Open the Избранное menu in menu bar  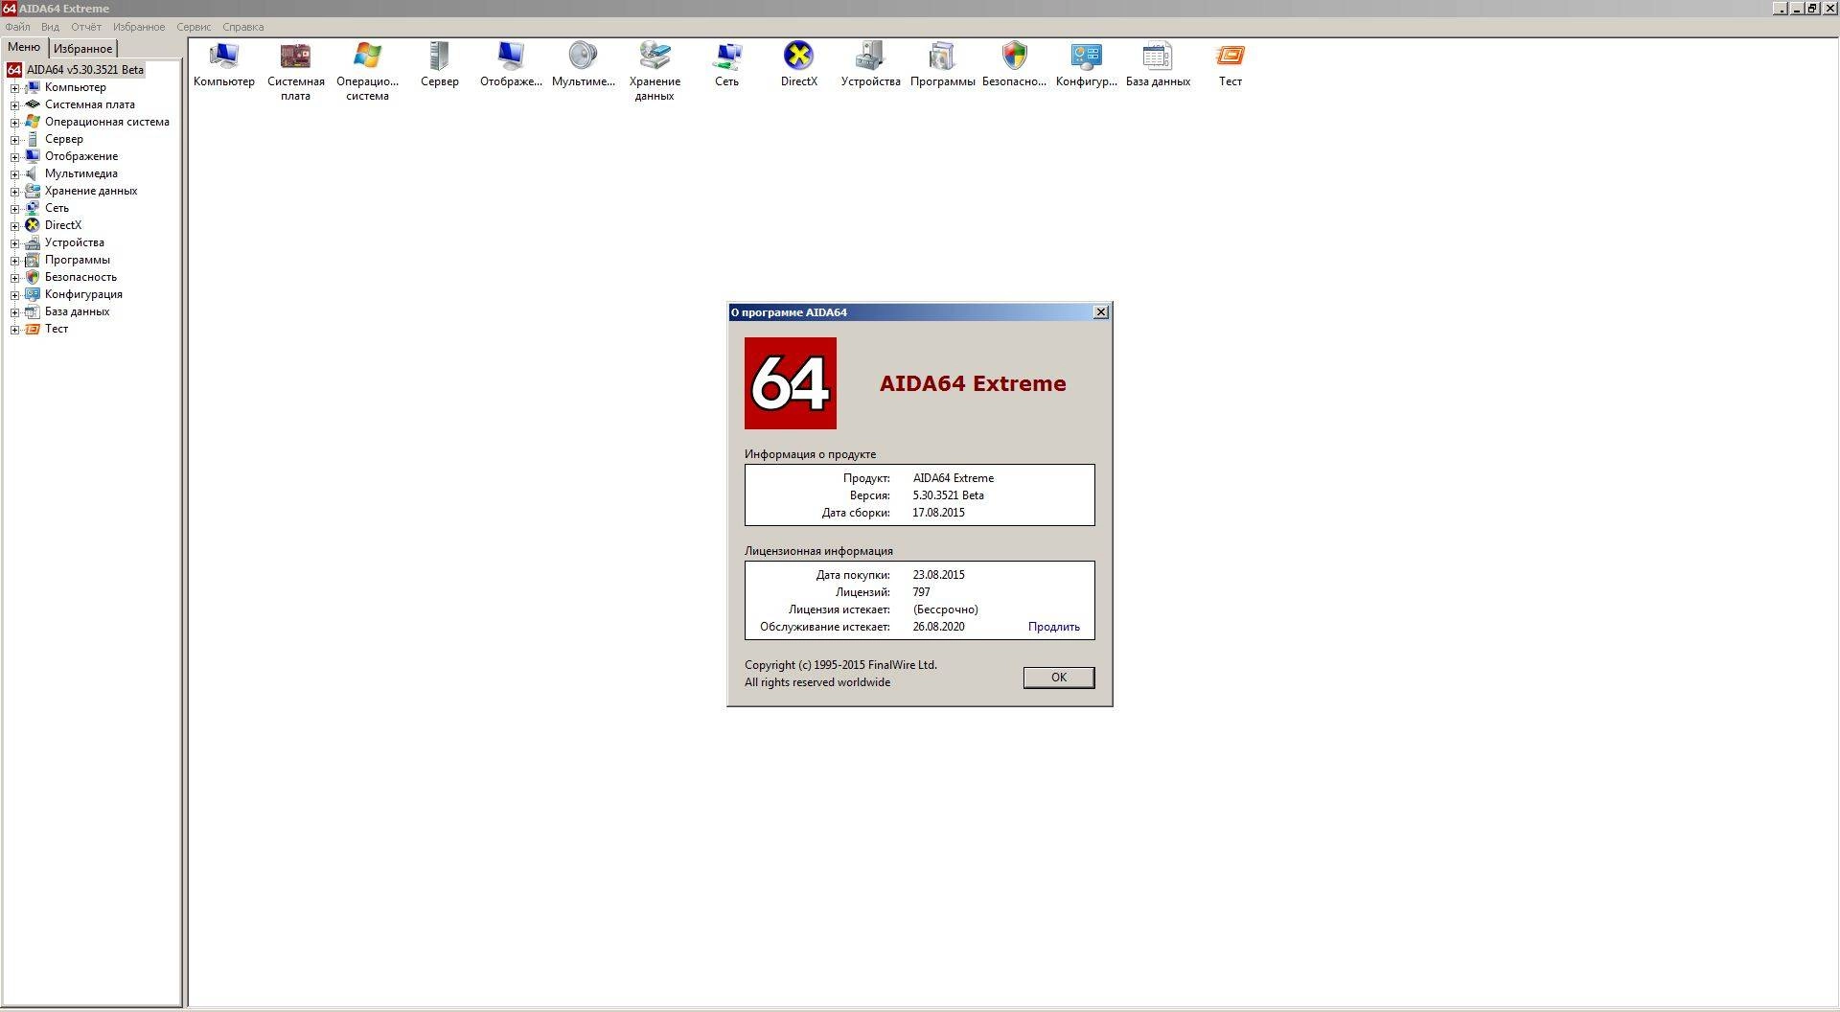(x=139, y=27)
